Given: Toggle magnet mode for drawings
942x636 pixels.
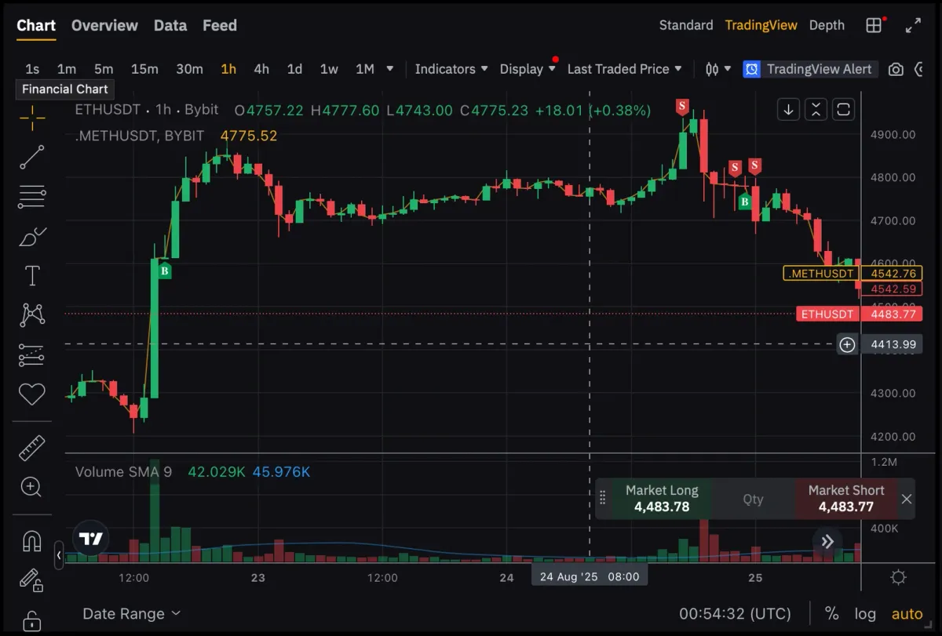Looking at the screenshot, I should pyautogui.click(x=31, y=541).
